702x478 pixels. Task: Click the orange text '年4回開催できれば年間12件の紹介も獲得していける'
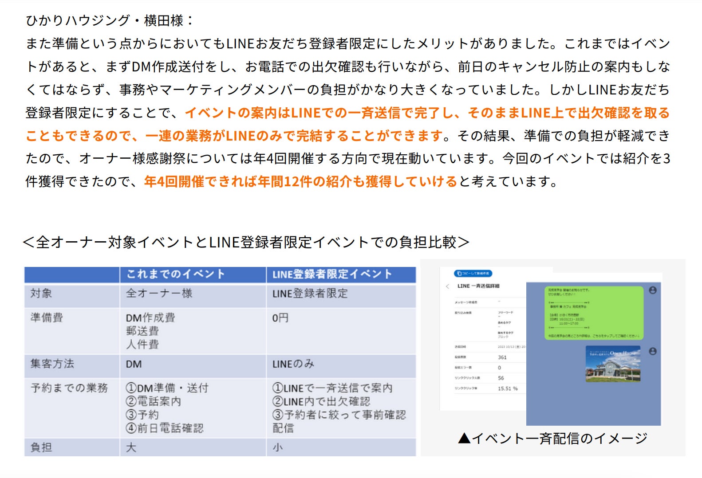tap(301, 181)
